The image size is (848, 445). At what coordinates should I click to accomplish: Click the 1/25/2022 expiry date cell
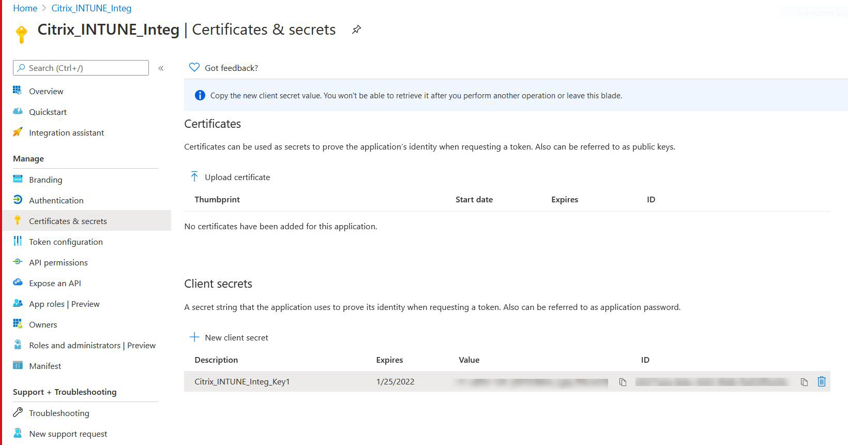click(395, 381)
